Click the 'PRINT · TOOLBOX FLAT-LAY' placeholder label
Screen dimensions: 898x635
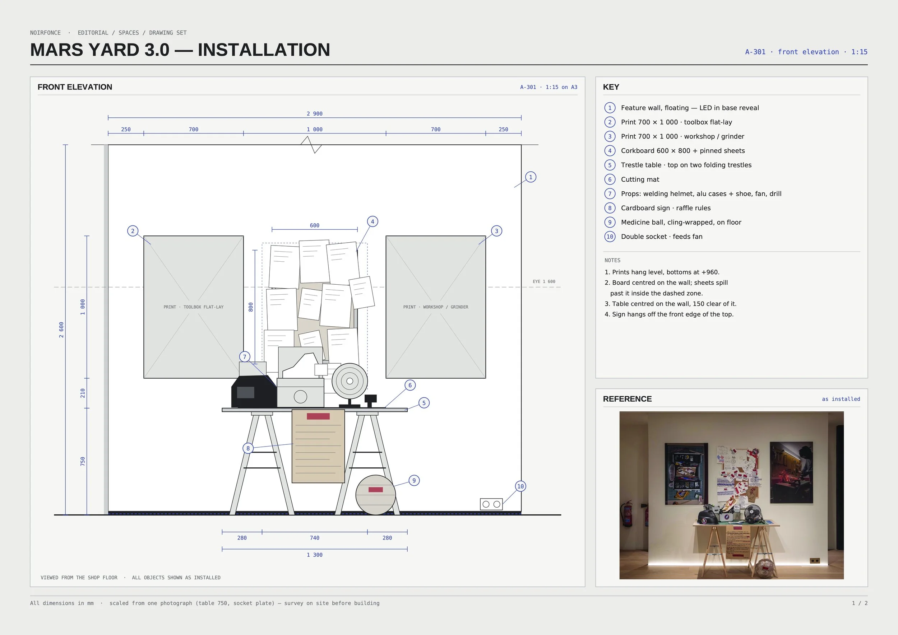coord(194,307)
